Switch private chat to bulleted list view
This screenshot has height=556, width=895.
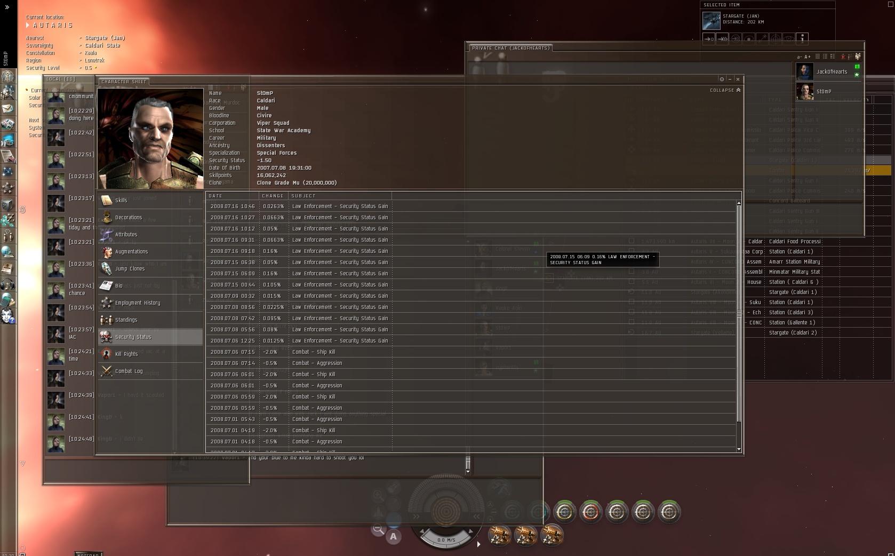[825, 57]
